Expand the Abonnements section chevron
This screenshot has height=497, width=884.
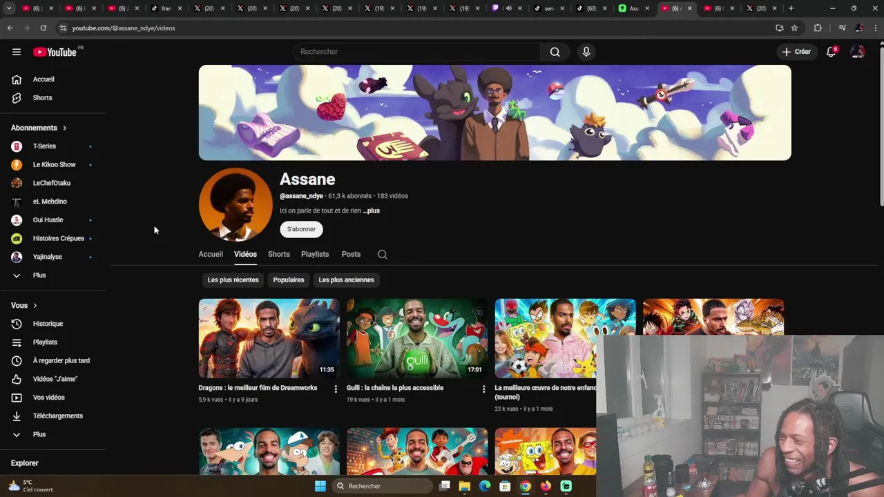tap(65, 128)
